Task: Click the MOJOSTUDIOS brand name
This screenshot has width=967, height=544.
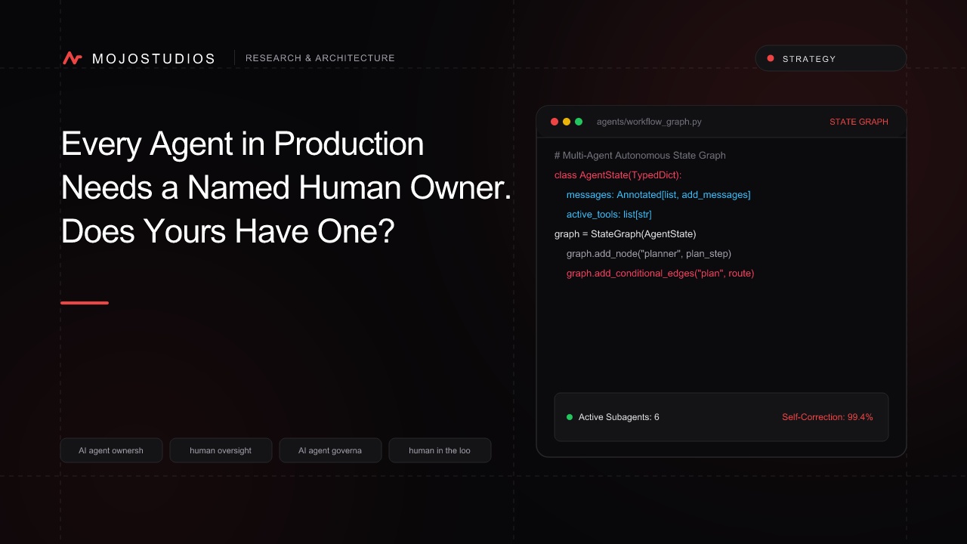Action: pyautogui.click(x=154, y=59)
